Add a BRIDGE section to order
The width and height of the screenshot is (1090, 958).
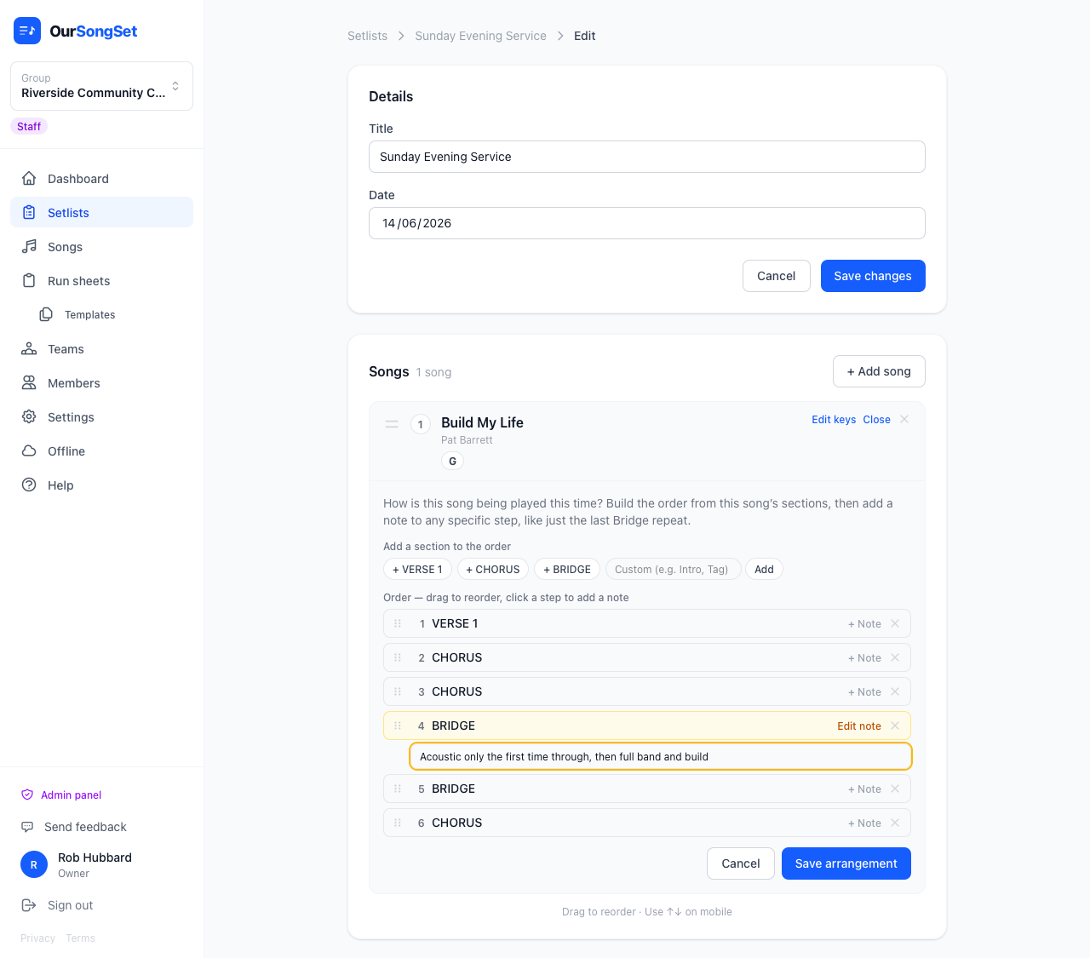tap(567, 570)
